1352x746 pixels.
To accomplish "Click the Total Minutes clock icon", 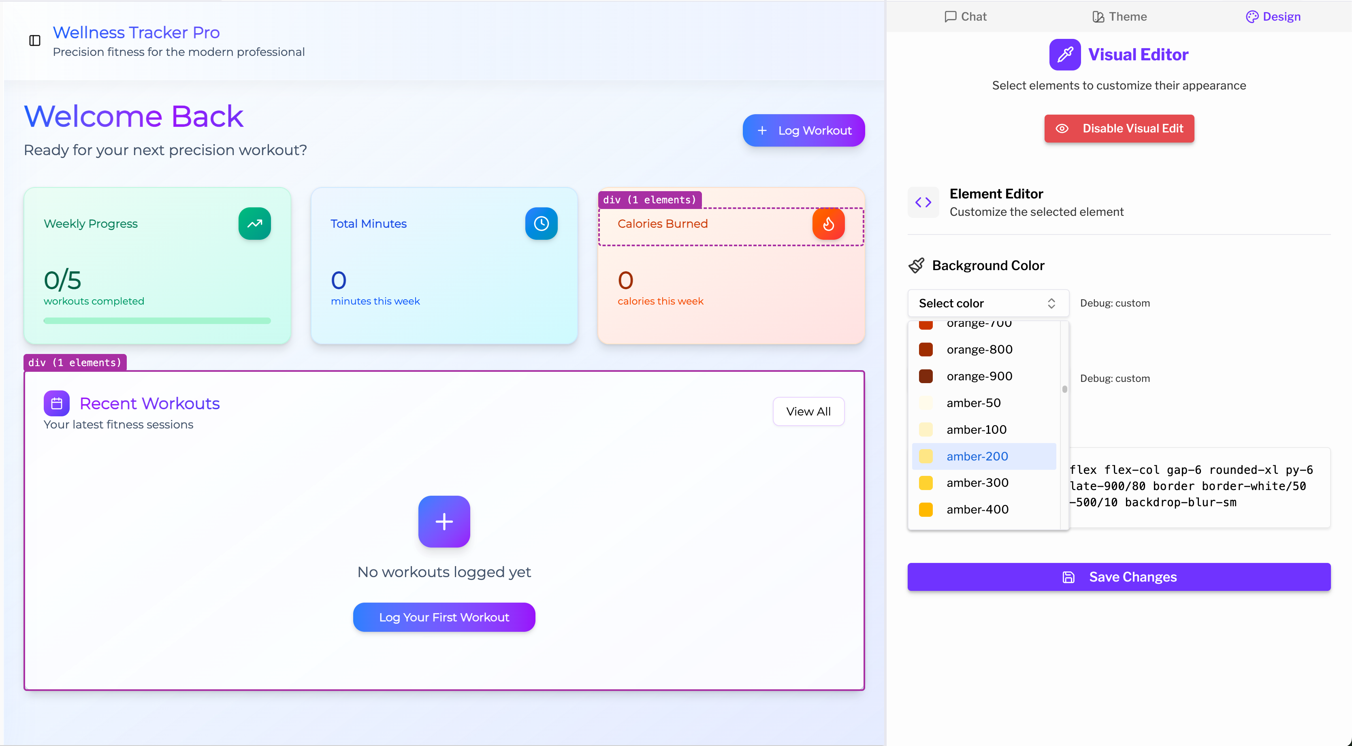I will [x=541, y=224].
